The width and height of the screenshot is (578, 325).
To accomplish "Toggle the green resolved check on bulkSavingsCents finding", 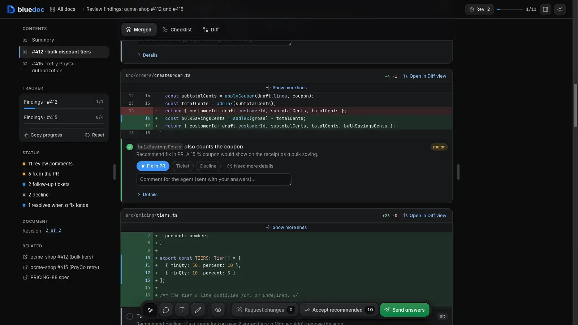I will [130, 147].
